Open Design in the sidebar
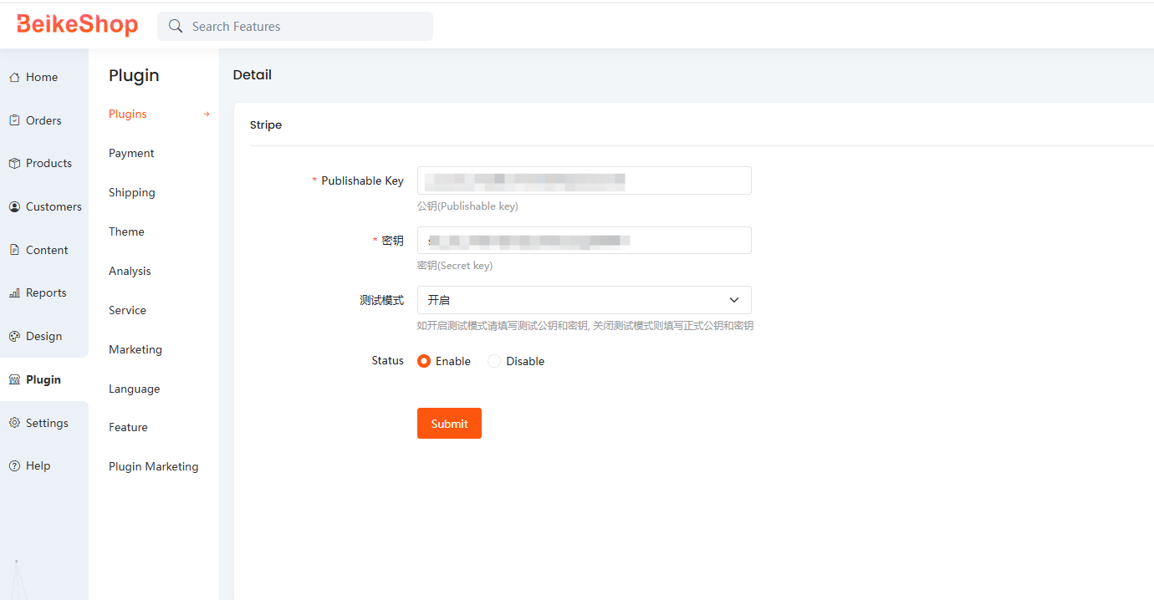This screenshot has width=1154, height=600. [43, 336]
